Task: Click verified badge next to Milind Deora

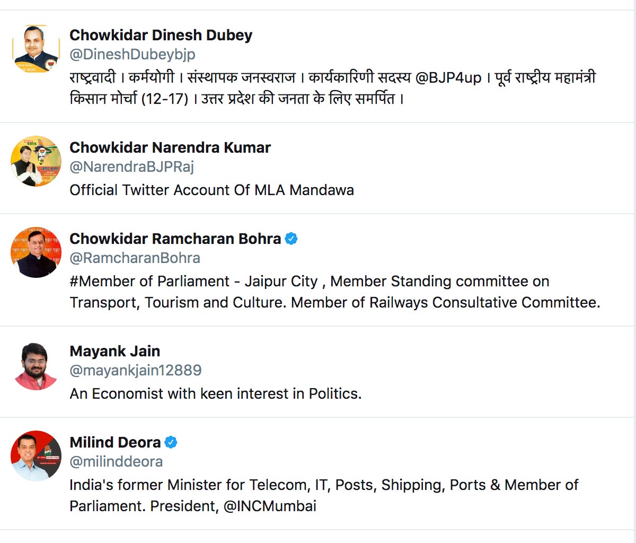Action: [x=171, y=442]
